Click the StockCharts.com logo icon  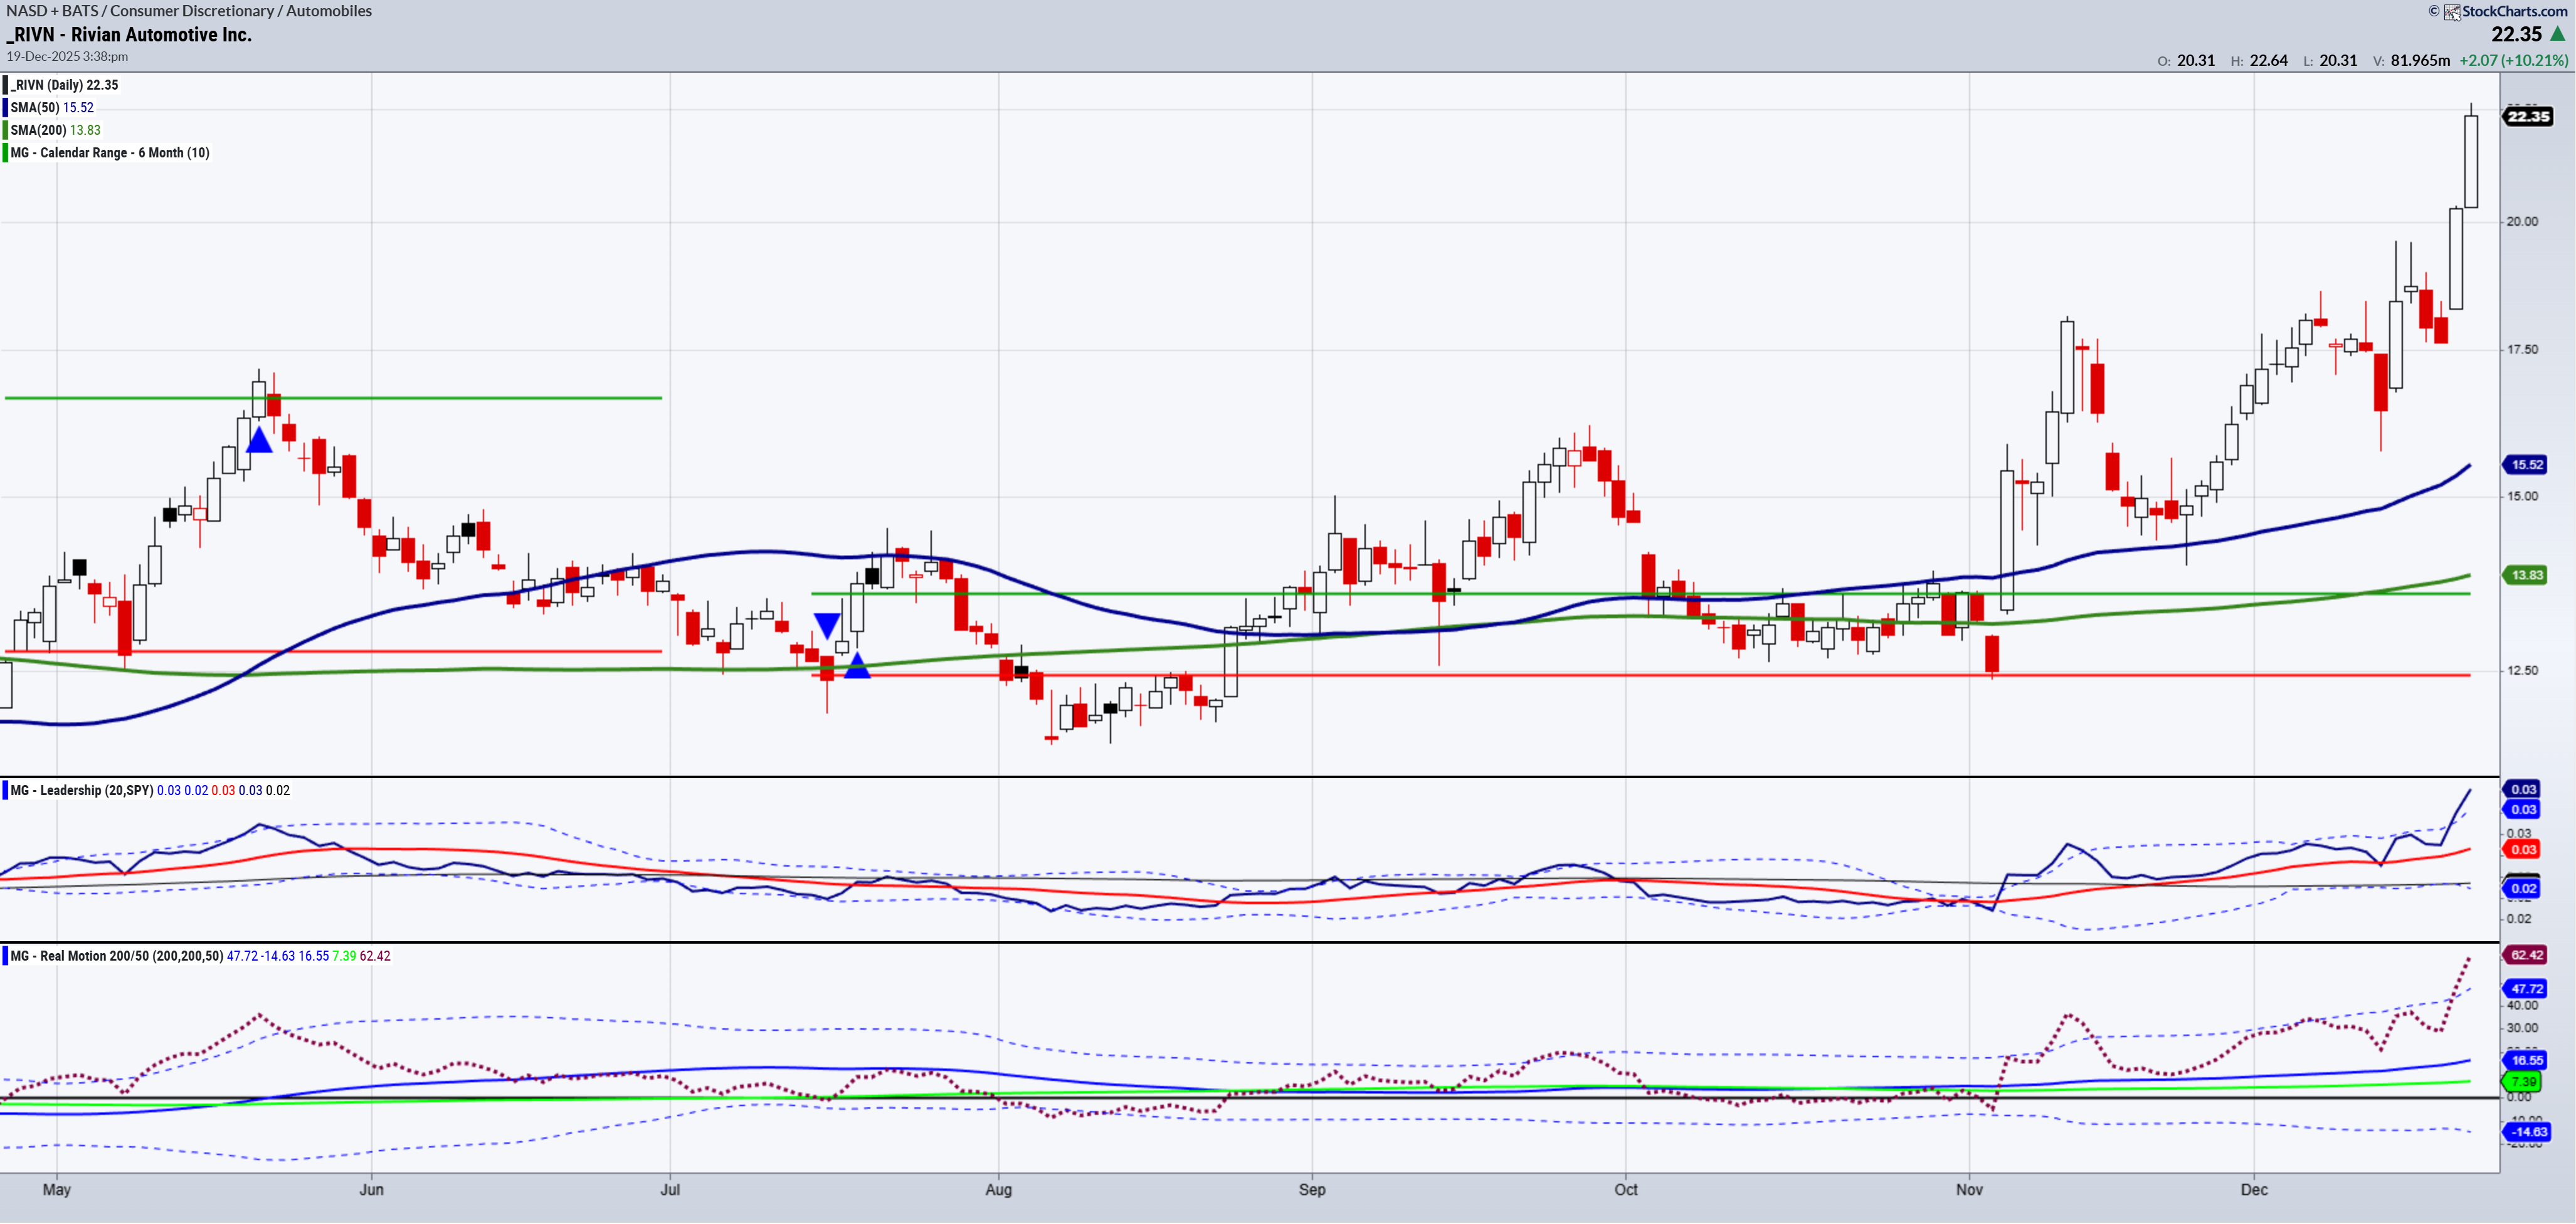coord(2453,12)
